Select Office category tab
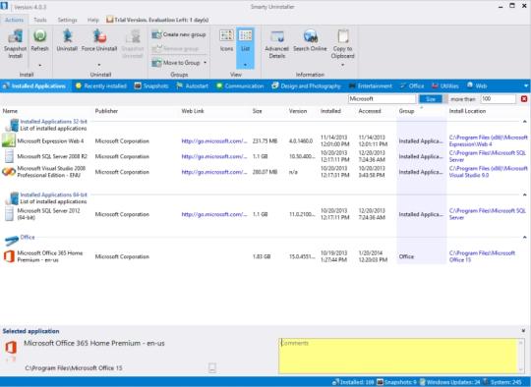Viewport: 531px width, 387px height. [x=412, y=86]
